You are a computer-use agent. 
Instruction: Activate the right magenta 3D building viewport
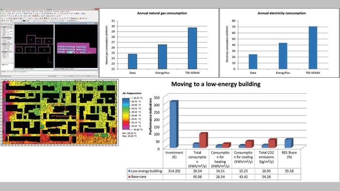[x=76, y=46]
